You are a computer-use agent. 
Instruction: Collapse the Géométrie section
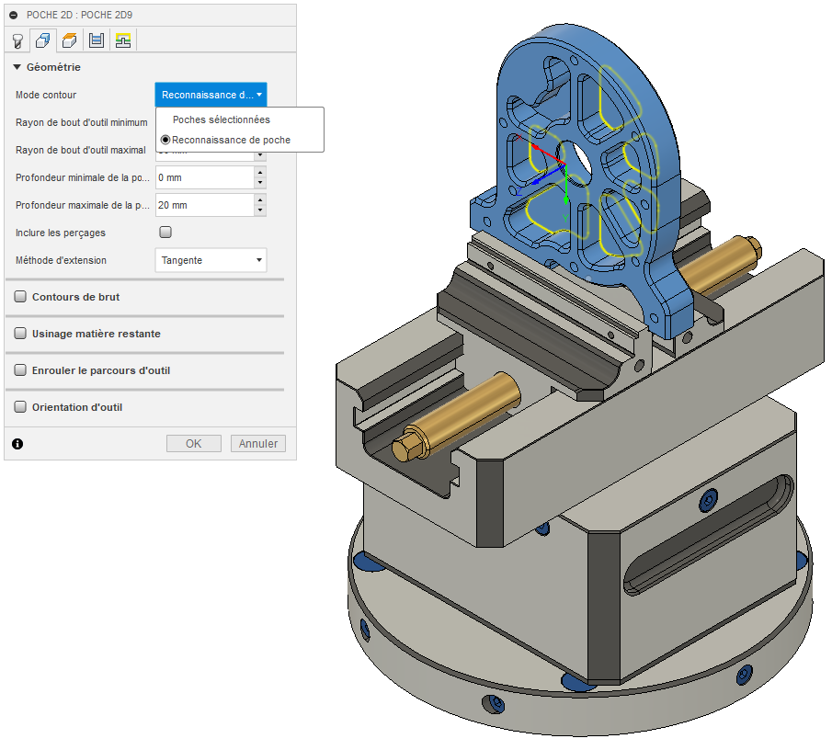[x=17, y=67]
